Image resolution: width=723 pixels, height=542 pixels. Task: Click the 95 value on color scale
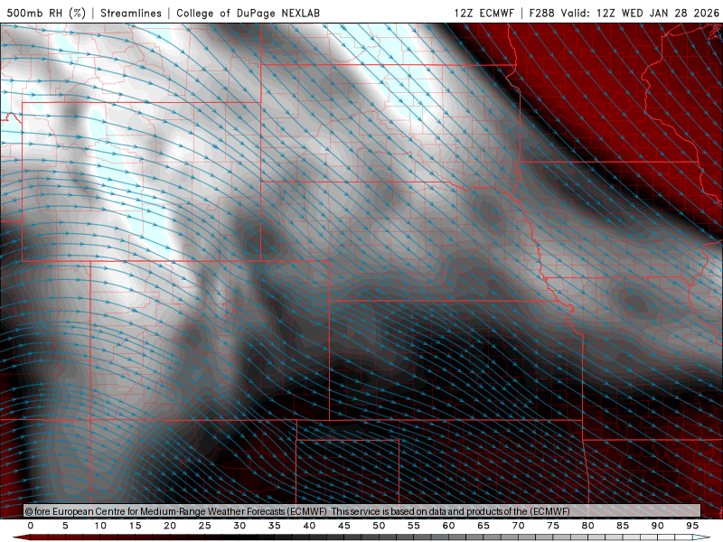point(692,526)
